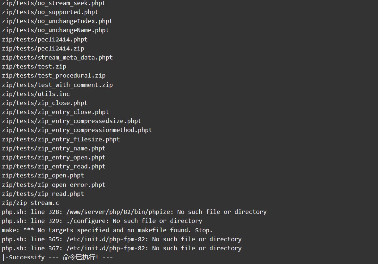Click the test_with_comment.zip entry
The image size is (378, 264).
57,85
